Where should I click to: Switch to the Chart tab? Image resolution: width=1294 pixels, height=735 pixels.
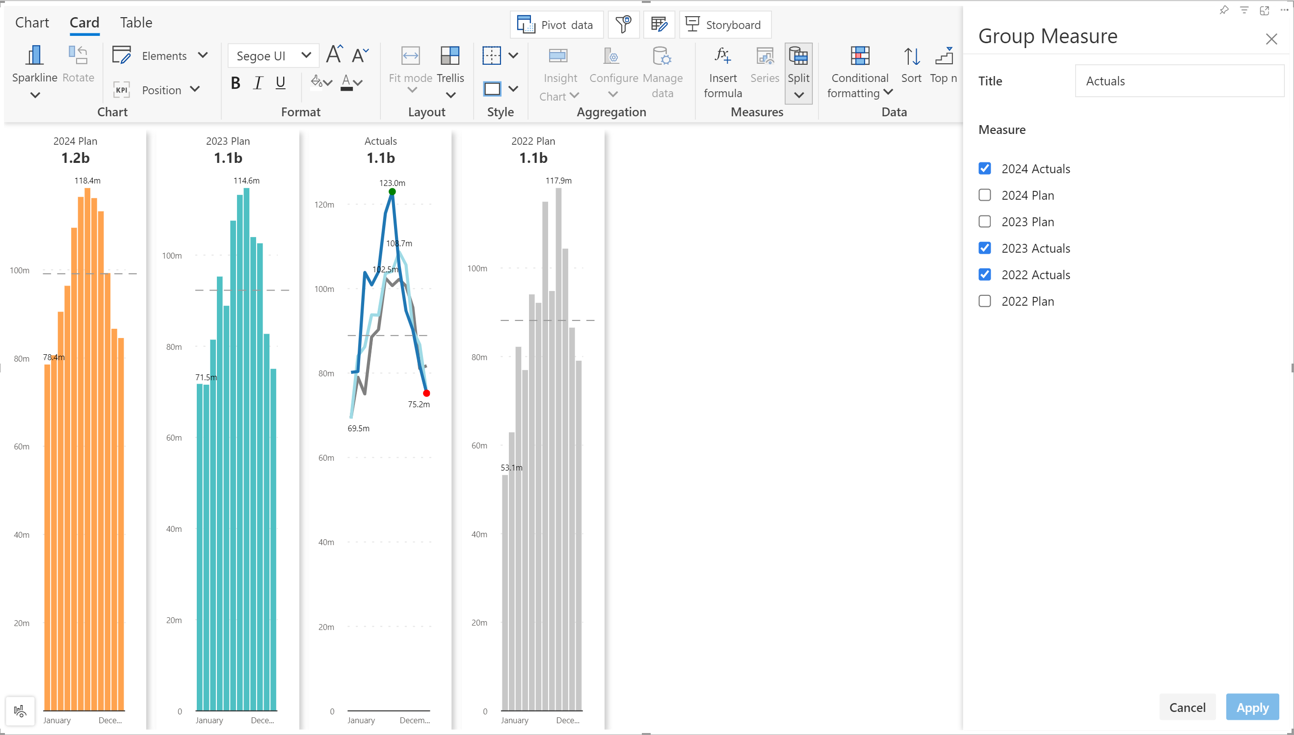32,23
